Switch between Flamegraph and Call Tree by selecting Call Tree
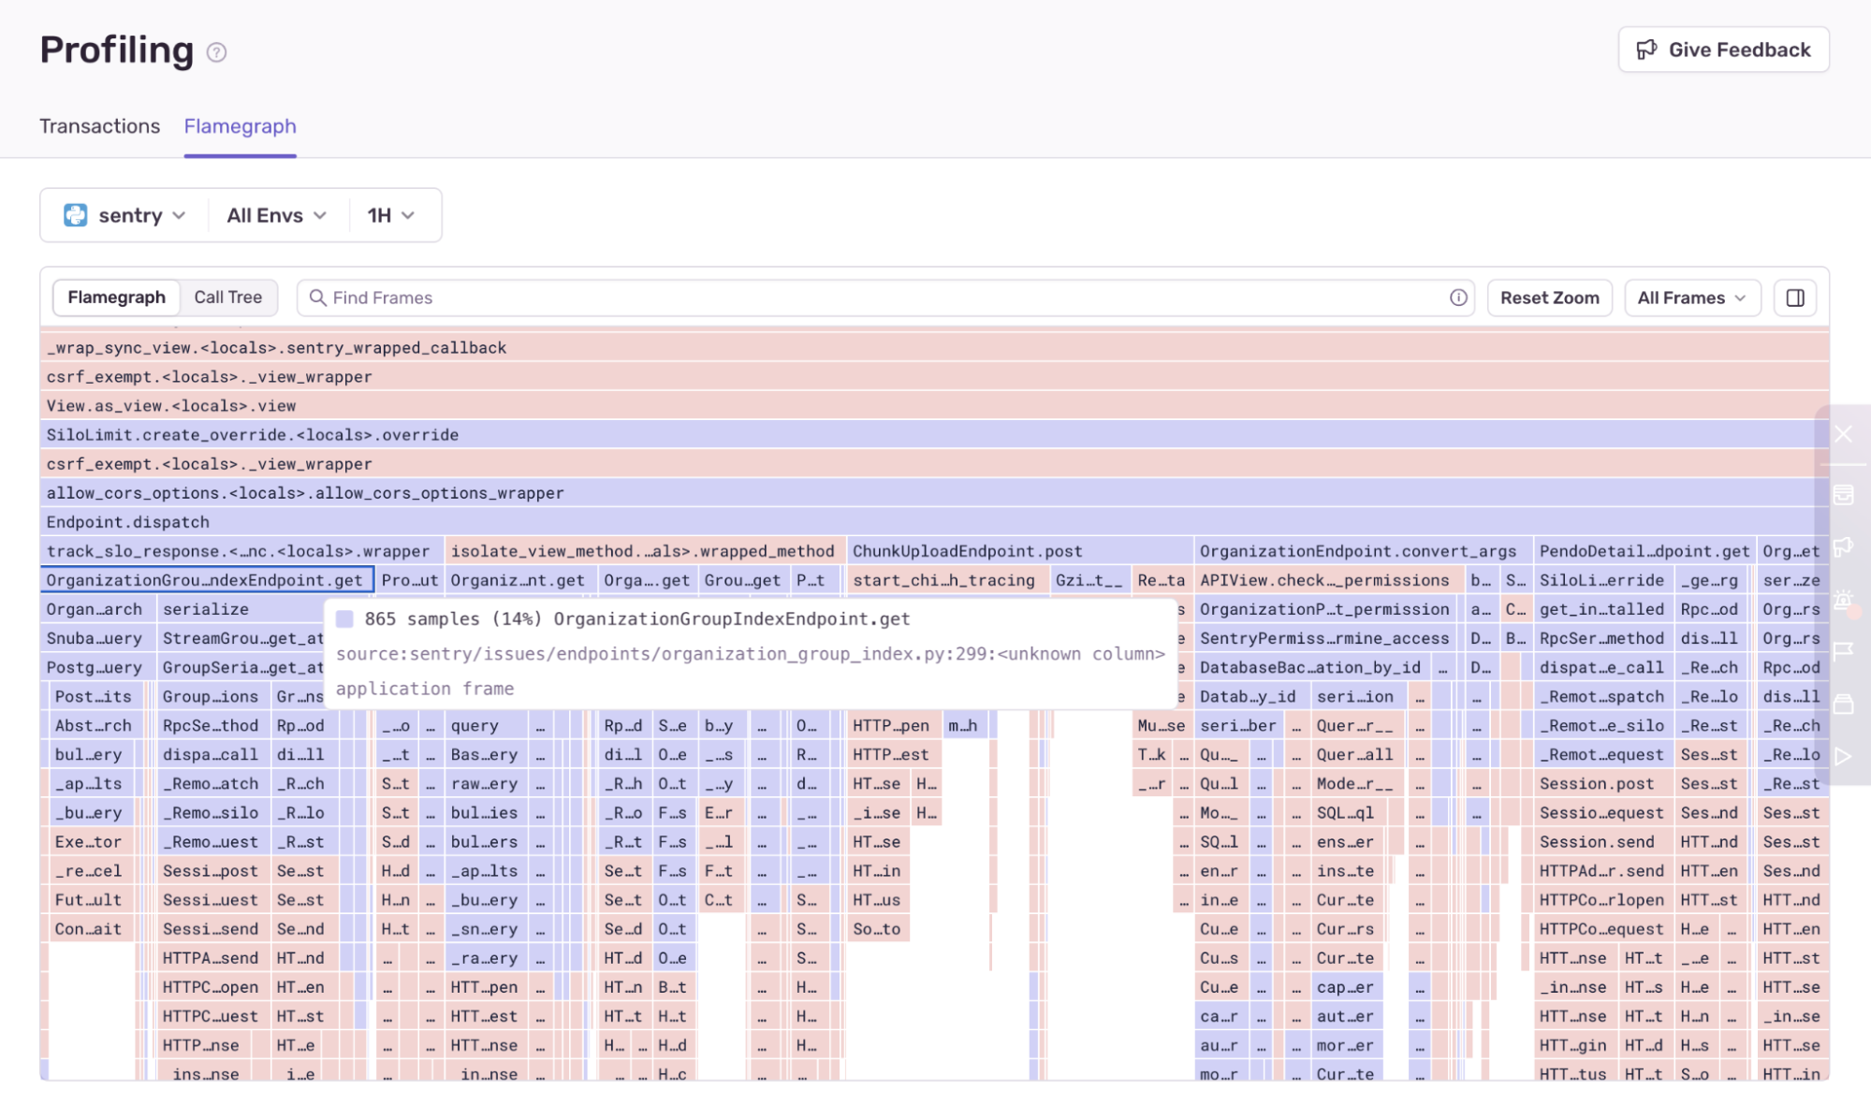1871x1105 pixels. click(x=228, y=297)
